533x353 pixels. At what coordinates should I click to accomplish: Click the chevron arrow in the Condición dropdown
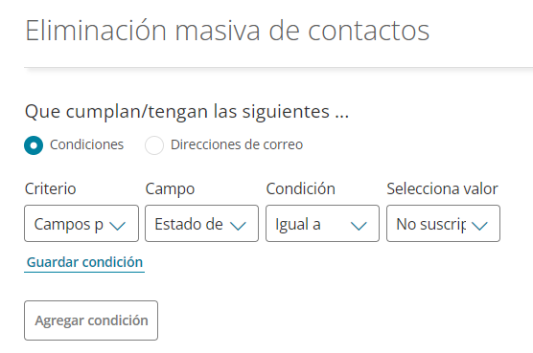(359, 226)
